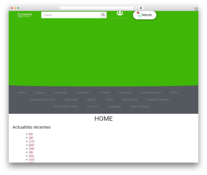Click the magnifier search button
This screenshot has height=175, width=207.
(103, 15)
